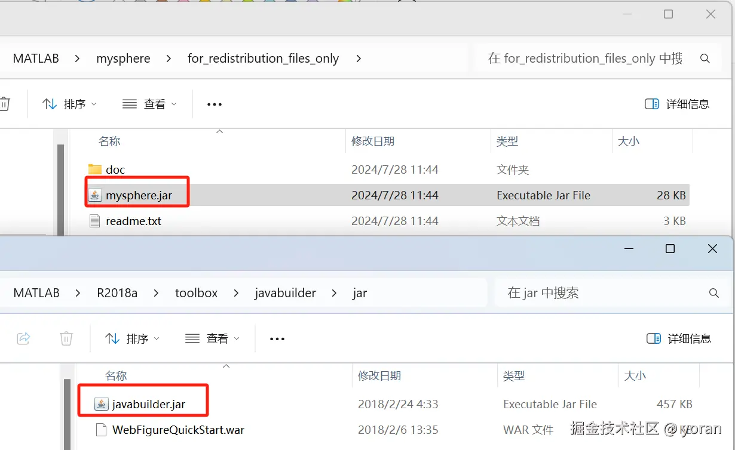Select the readme.txt file name
735x450 pixels.
[133, 221]
